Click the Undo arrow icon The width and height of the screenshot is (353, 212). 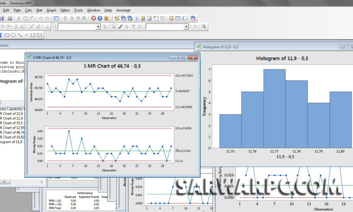click(x=41, y=18)
